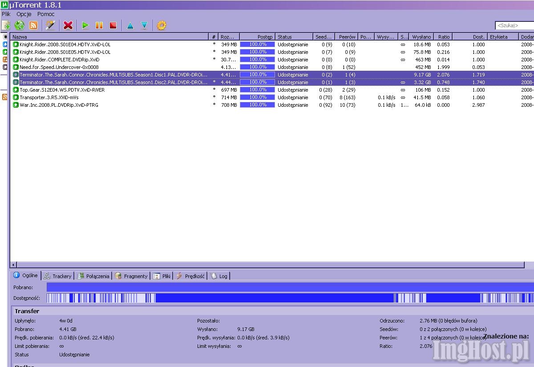Switch to the Fragmenty tab
534x367 pixels.
(131, 276)
